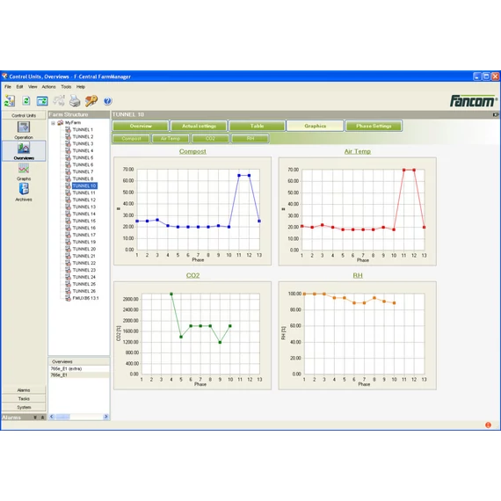Click the blue window refresh toolbar icon
This screenshot has width=501, height=501.
(x=42, y=101)
